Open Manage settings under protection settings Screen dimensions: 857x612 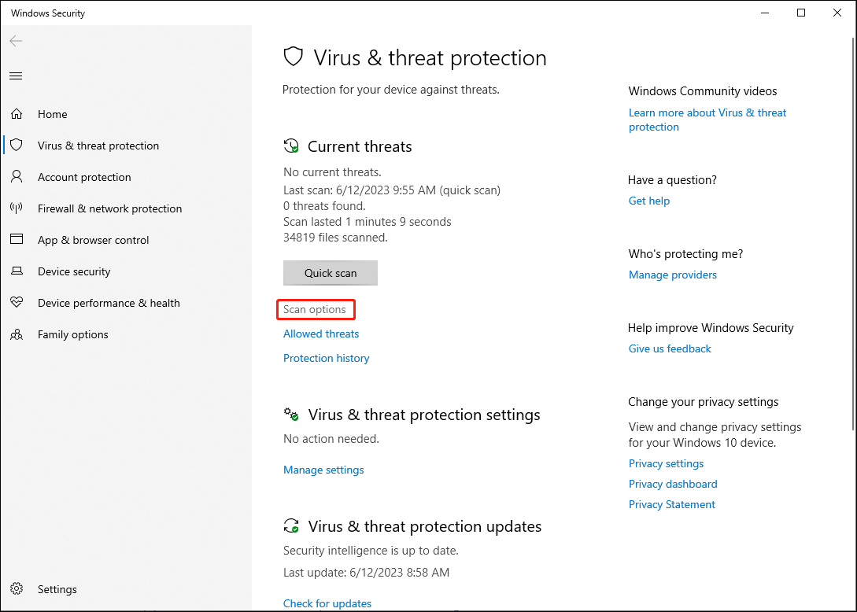coord(323,470)
